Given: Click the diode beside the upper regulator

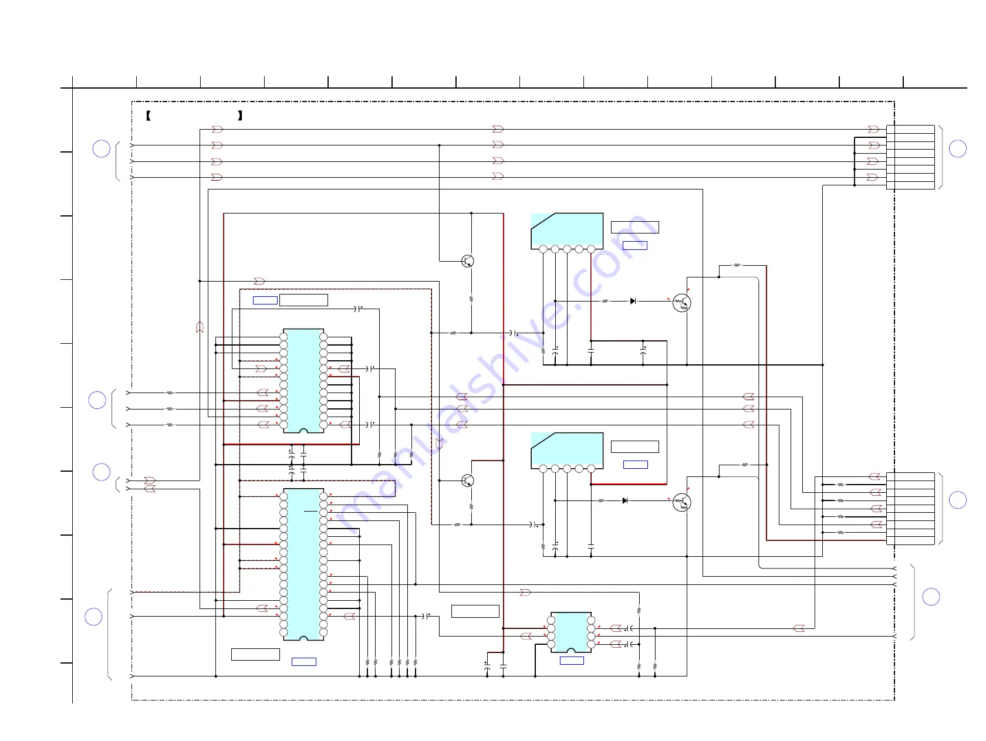Looking at the screenshot, I should (x=633, y=301).
